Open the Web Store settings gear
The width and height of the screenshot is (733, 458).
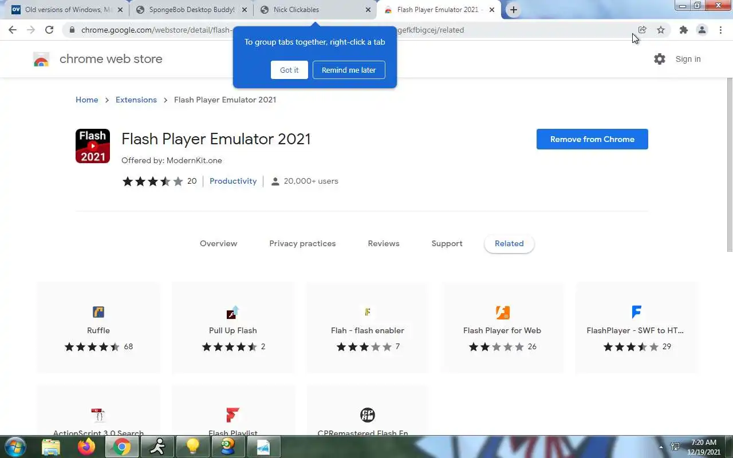660,59
